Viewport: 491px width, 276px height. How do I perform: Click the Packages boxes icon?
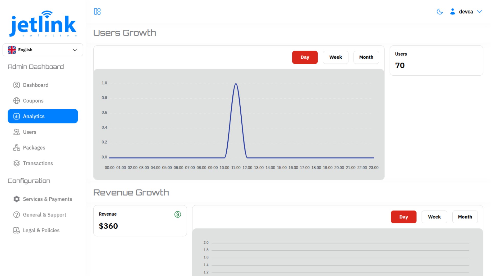click(x=17, y=148)
